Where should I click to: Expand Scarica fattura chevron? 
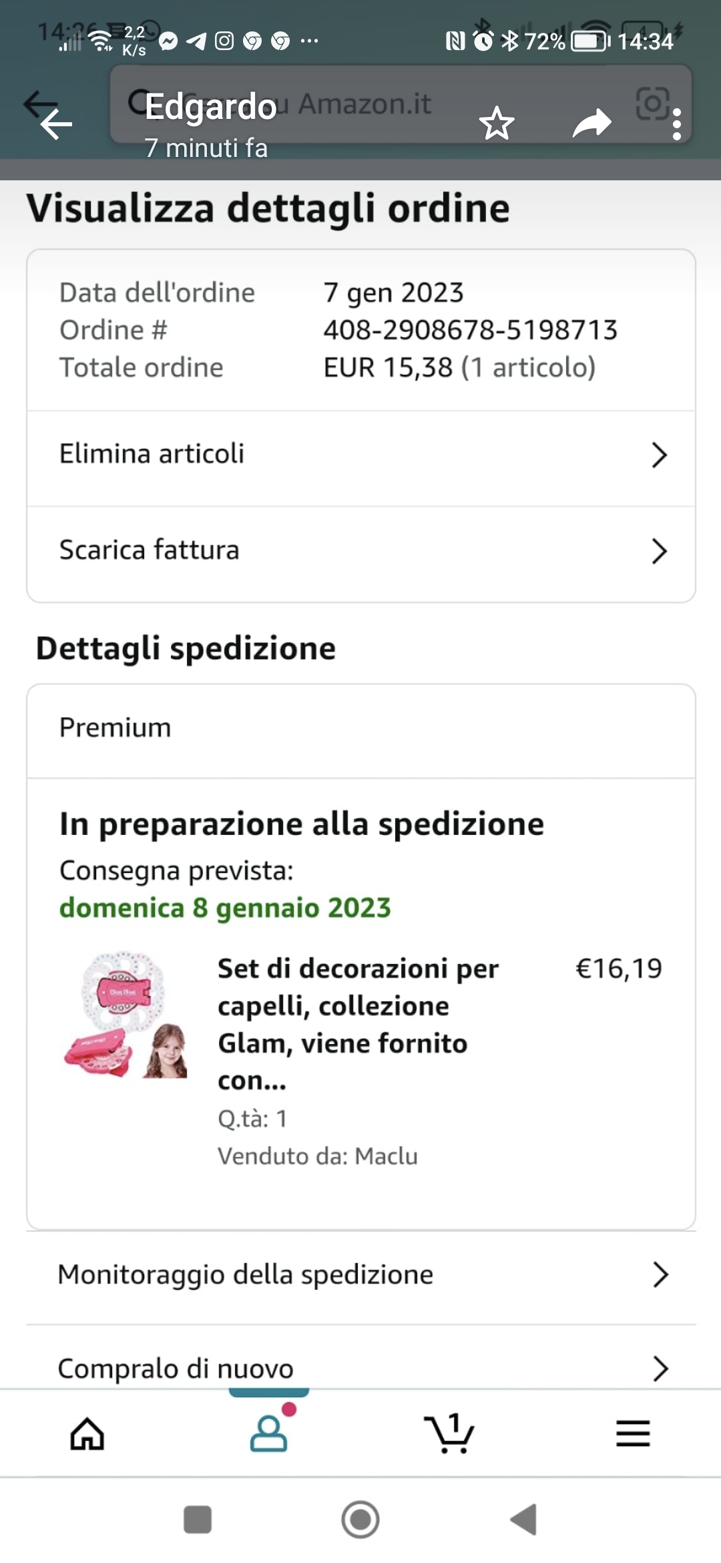(x=659, y=551)
